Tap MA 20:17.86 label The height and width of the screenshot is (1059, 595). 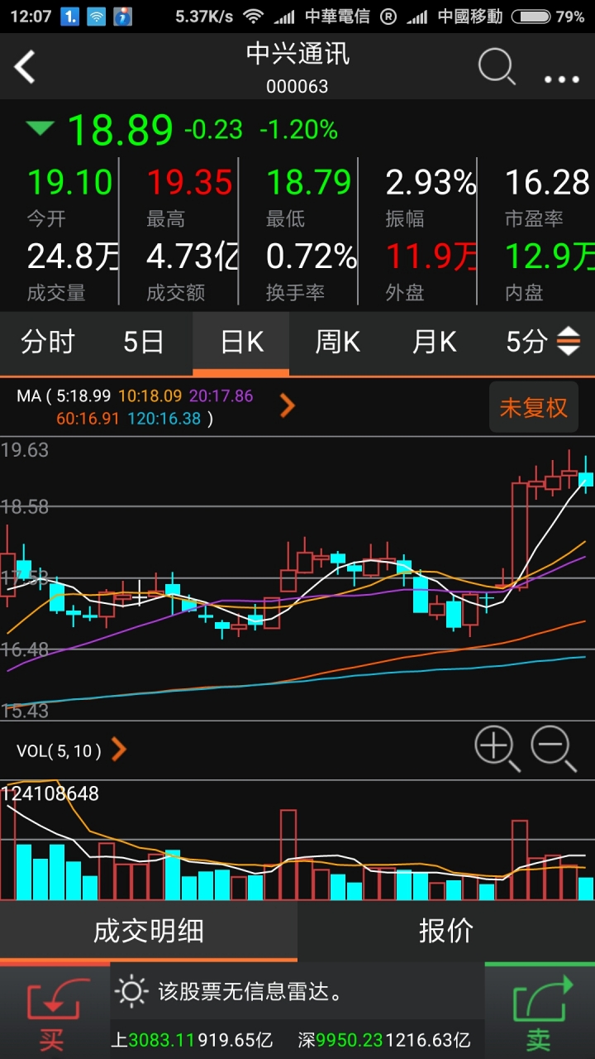coord(221,396)
